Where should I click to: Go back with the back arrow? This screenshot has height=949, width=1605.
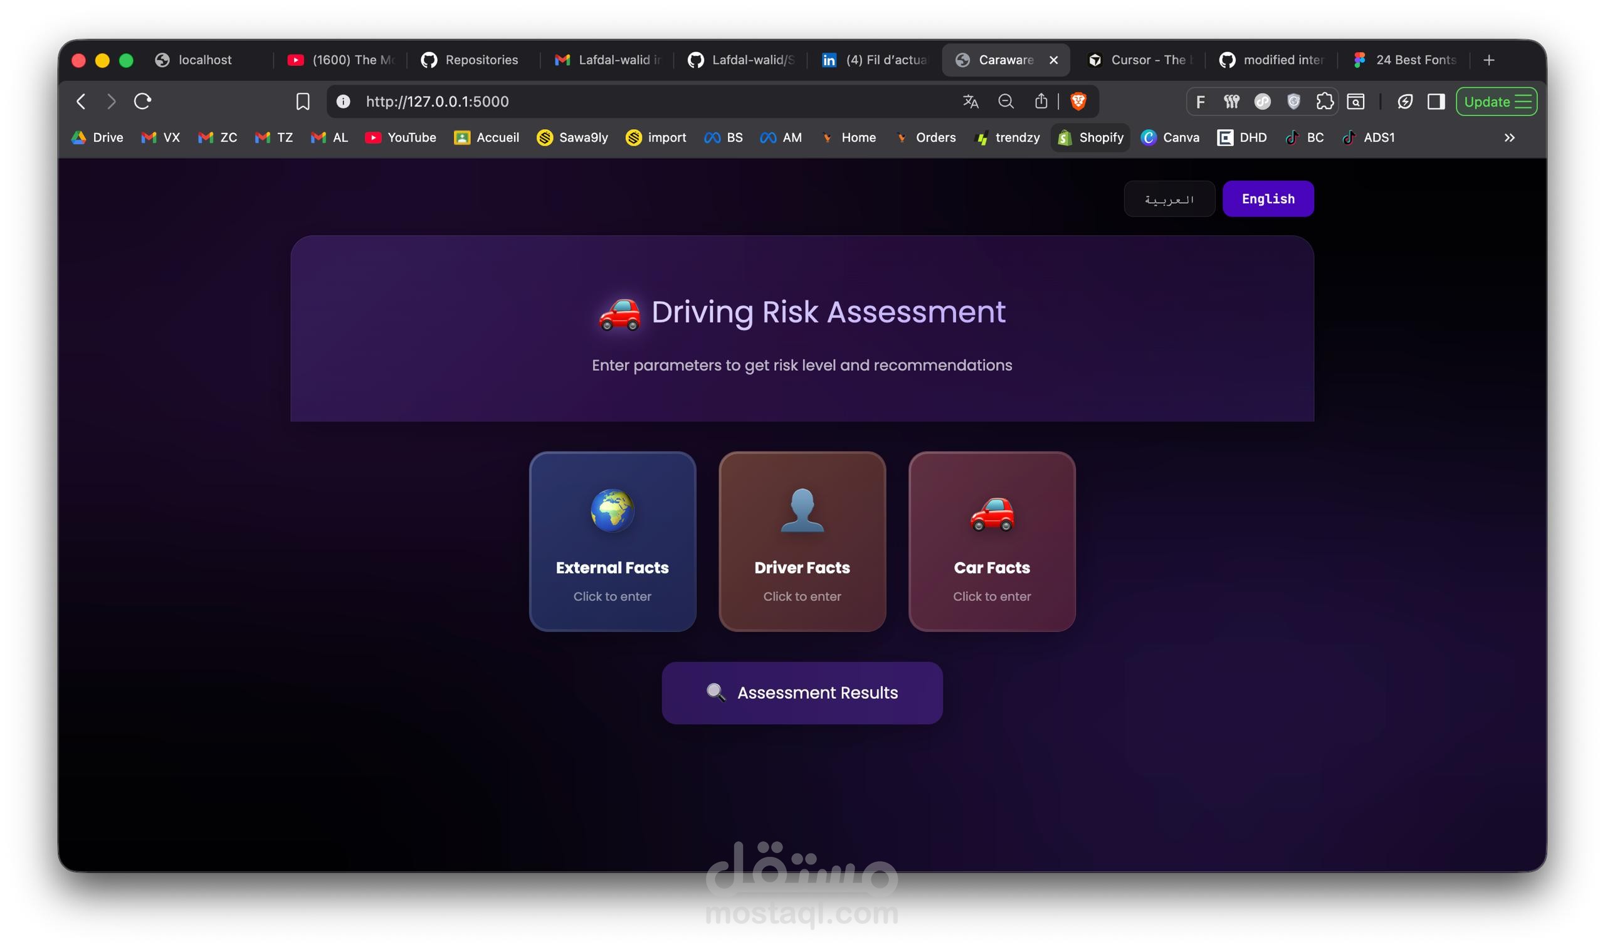pos(81,101)
